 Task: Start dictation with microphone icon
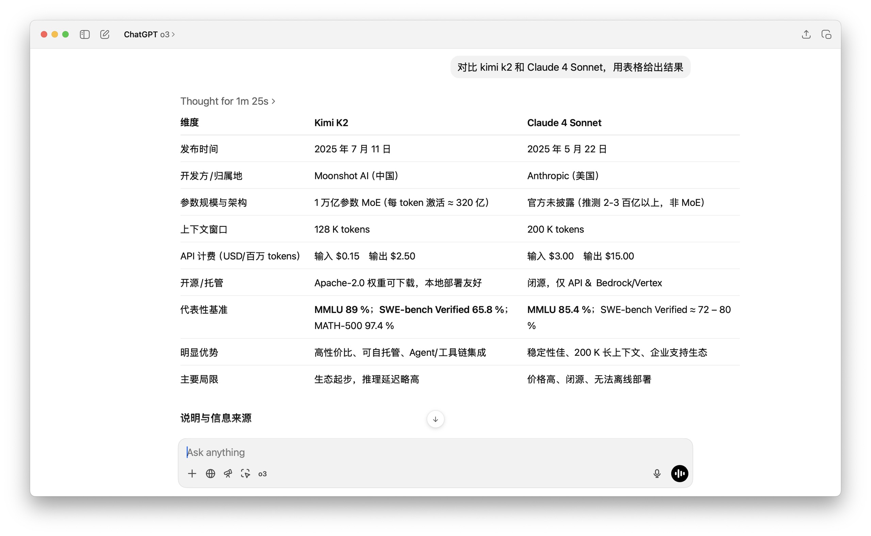(657, 474)
